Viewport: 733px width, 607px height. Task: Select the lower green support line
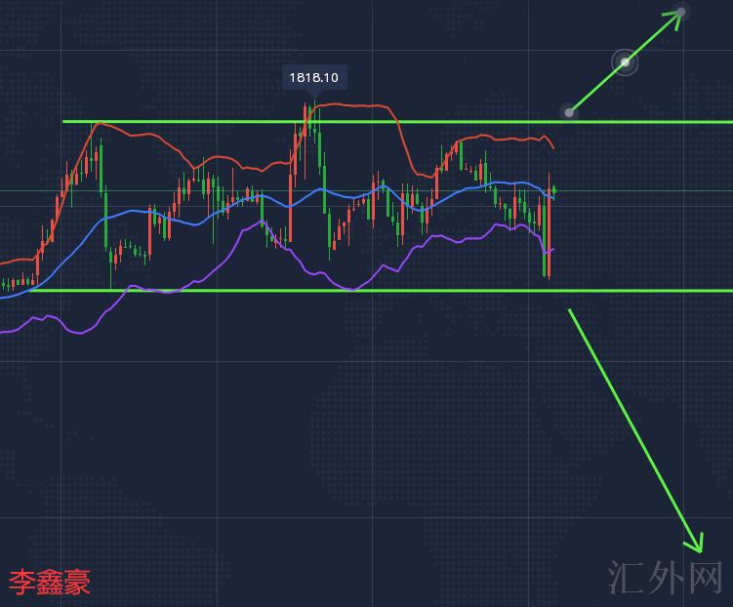[293, 291]
